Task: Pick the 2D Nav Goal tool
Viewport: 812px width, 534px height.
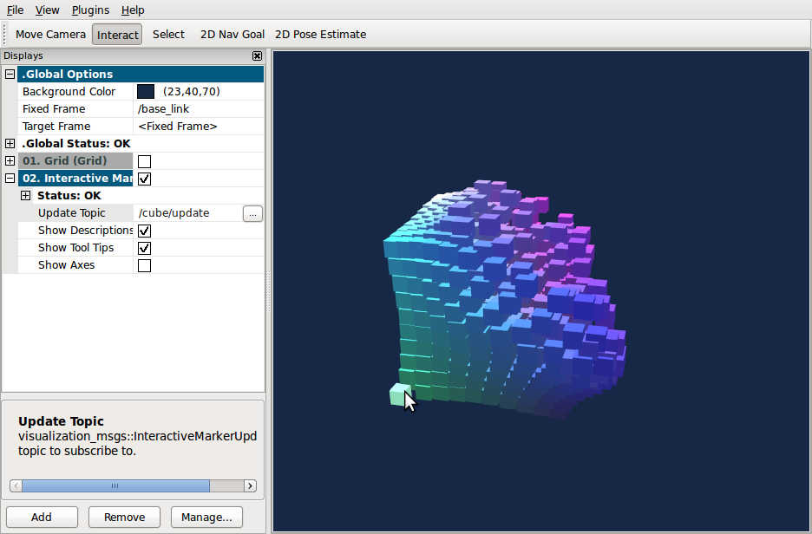Action: click(232, 35)
